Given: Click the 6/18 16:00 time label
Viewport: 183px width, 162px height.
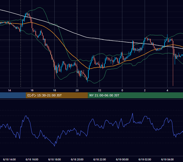Looking at the screenshot, I should (x=32, y=159).
